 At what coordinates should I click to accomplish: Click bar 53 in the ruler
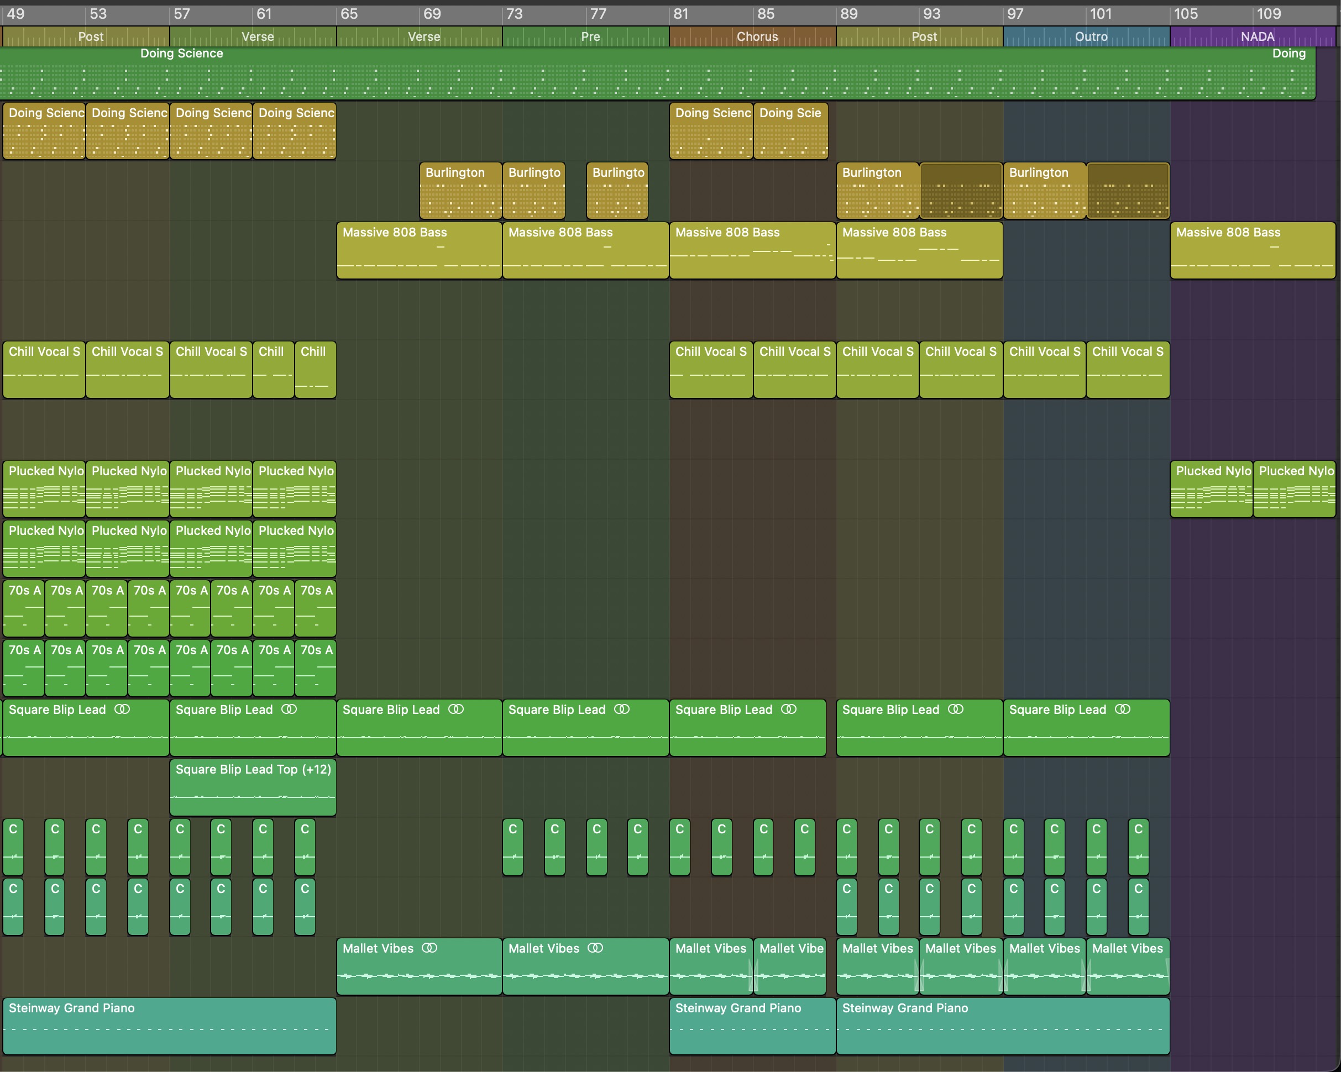[98, 14]
